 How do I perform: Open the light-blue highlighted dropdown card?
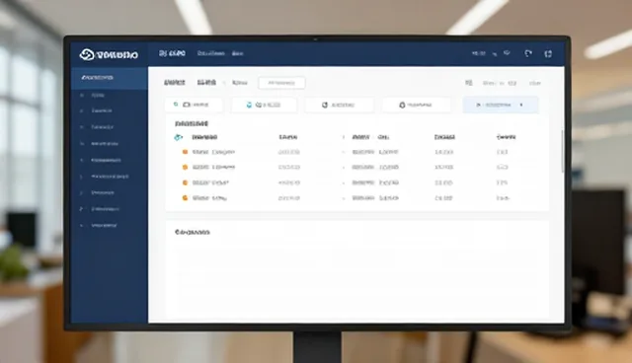click(501, 105)
